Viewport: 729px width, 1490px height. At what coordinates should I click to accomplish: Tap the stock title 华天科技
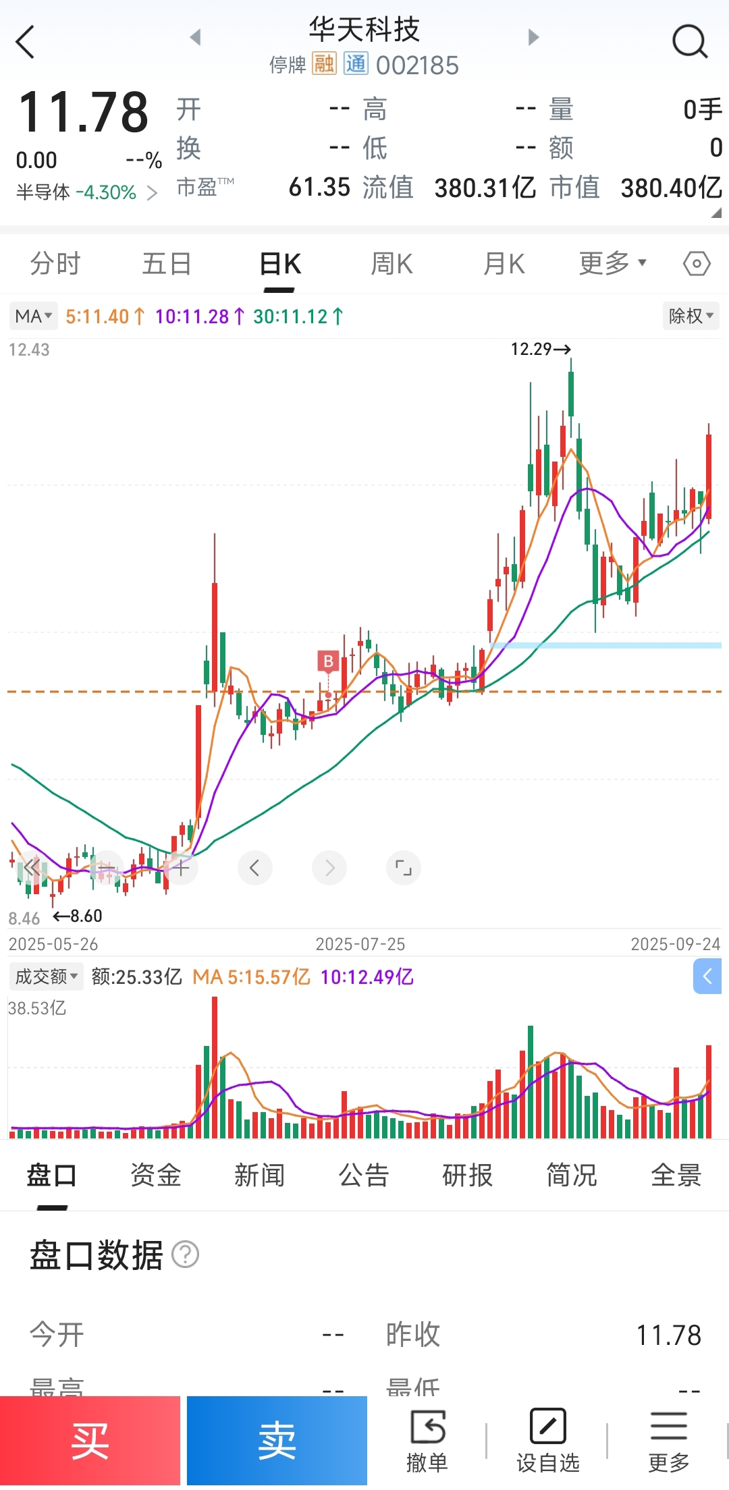coord(364,29)
